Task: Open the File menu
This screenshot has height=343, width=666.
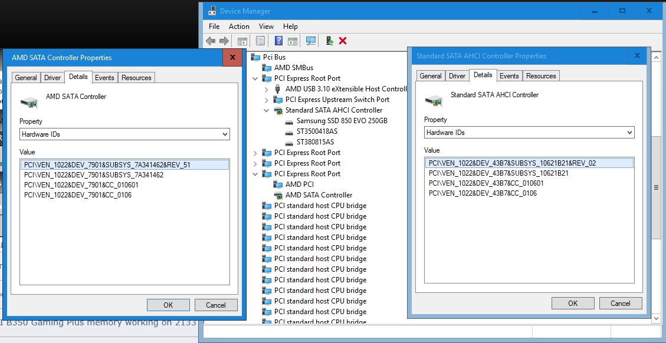Action: coord(214,27)
